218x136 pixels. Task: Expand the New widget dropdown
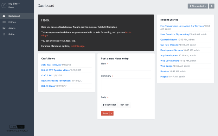coord(198,6)
